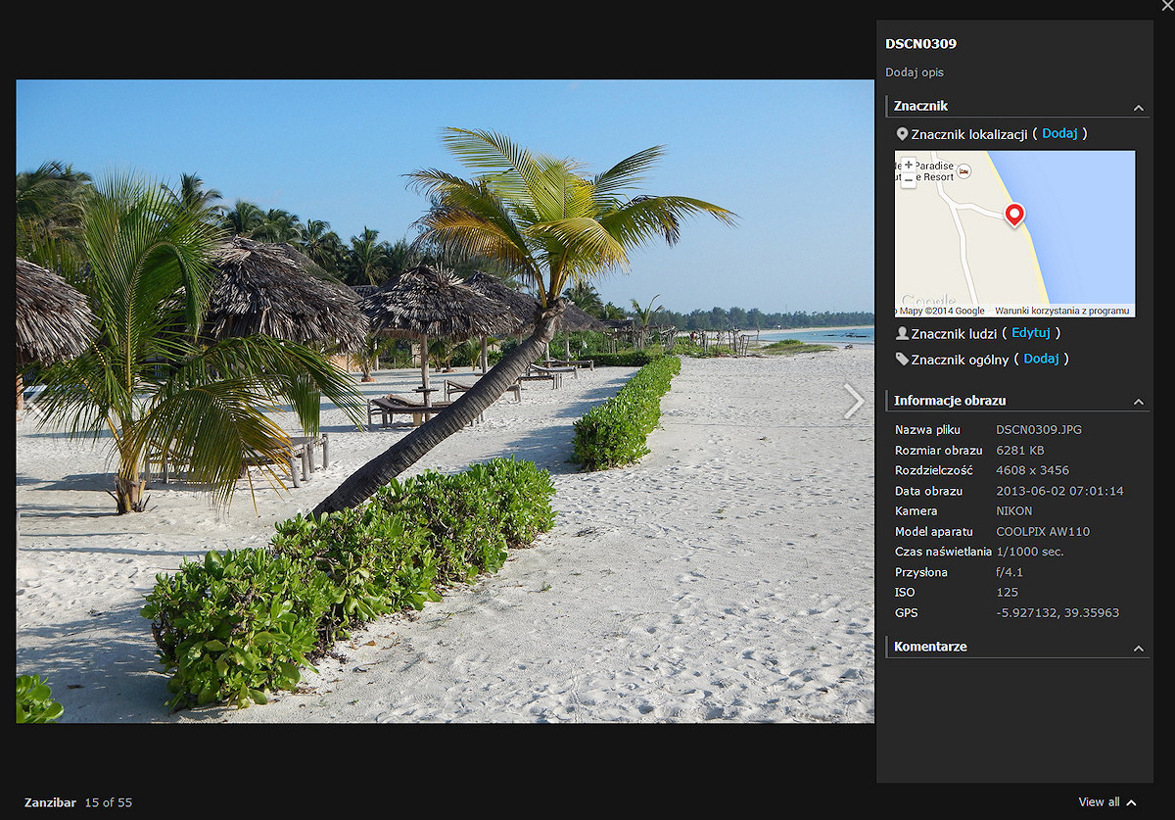The height and width of the screenshot is (820, 1175).
Task: Add a location tag via Dodaj
Action: [x=1059, y=133]
